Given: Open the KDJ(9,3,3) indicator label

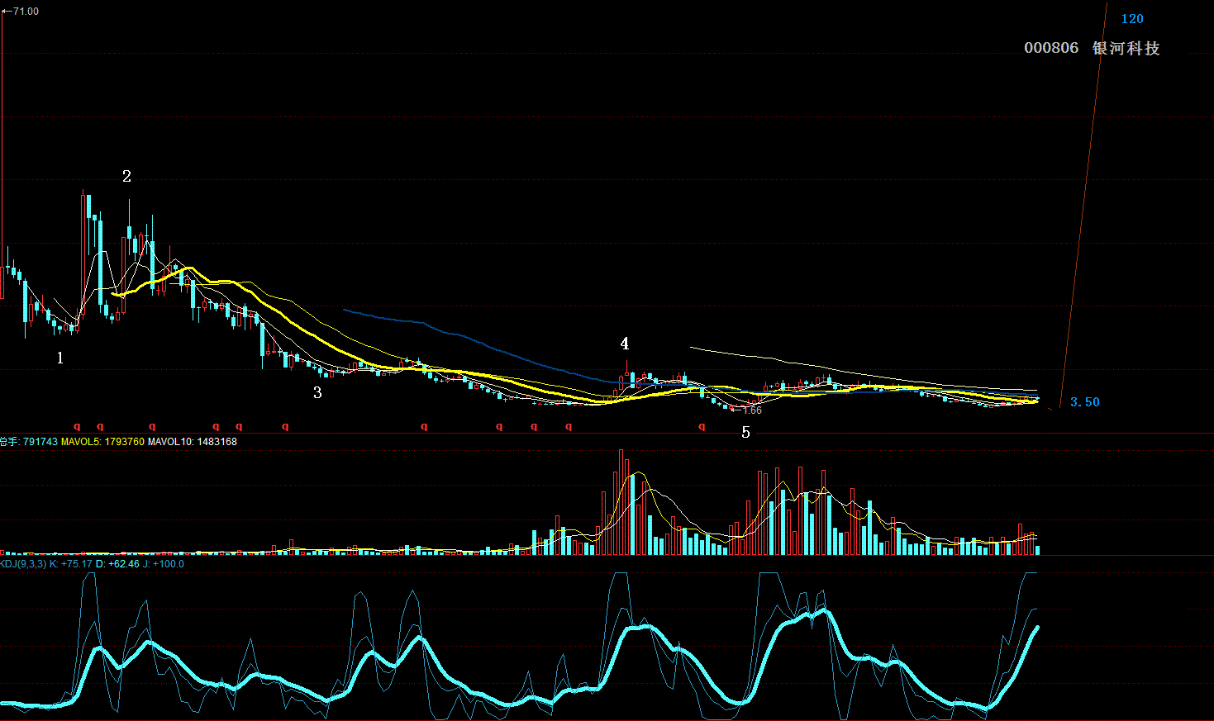Looking at the screenshot, I should point(23,564).
